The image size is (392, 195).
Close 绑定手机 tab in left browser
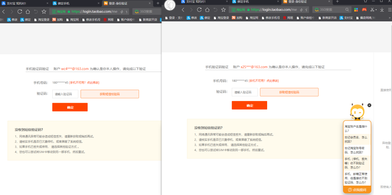(99, 4)
